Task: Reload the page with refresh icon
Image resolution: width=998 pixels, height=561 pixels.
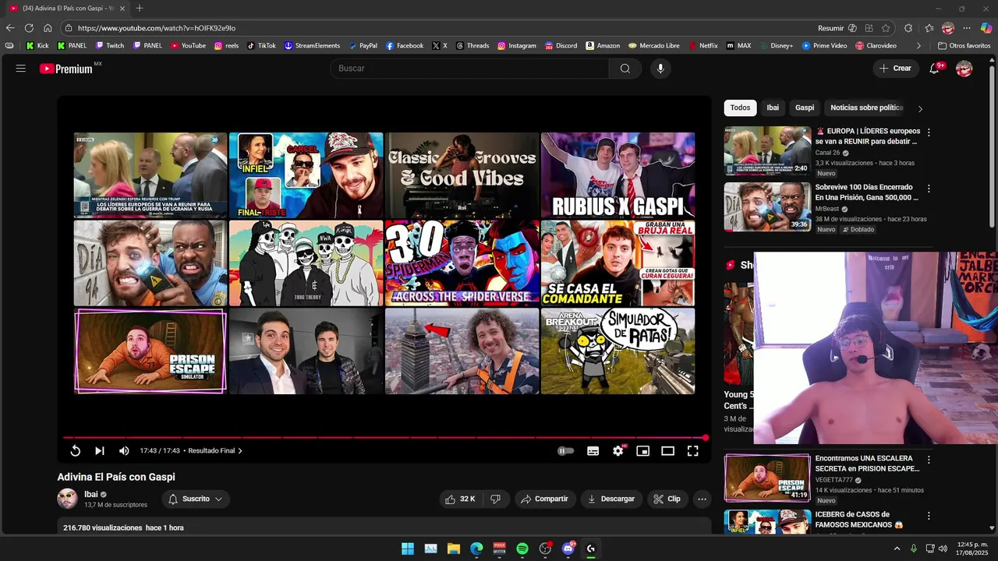Action: coord(29,28)
